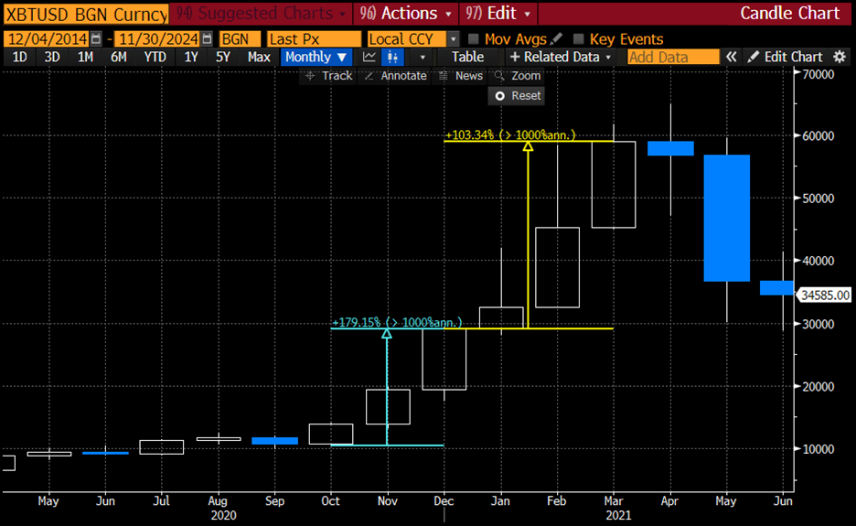856x526 pixels.
Task: Click the Edit Chart button
Action: pyautogui.click(x=785, y=57)
